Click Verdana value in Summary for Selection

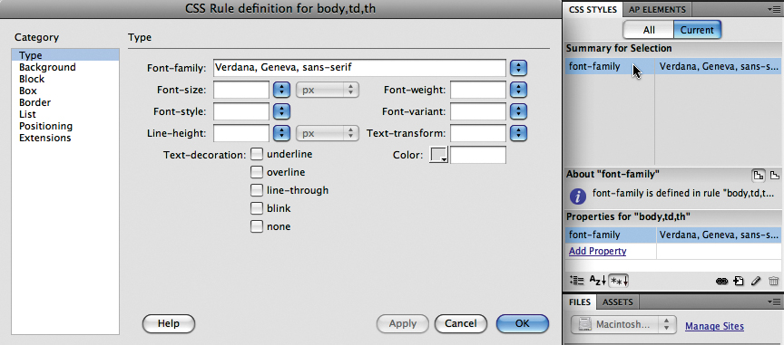tap(719, 66)
